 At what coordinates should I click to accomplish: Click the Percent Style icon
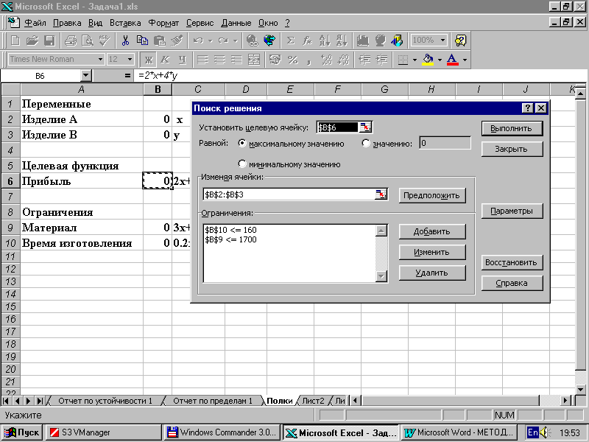292,60
